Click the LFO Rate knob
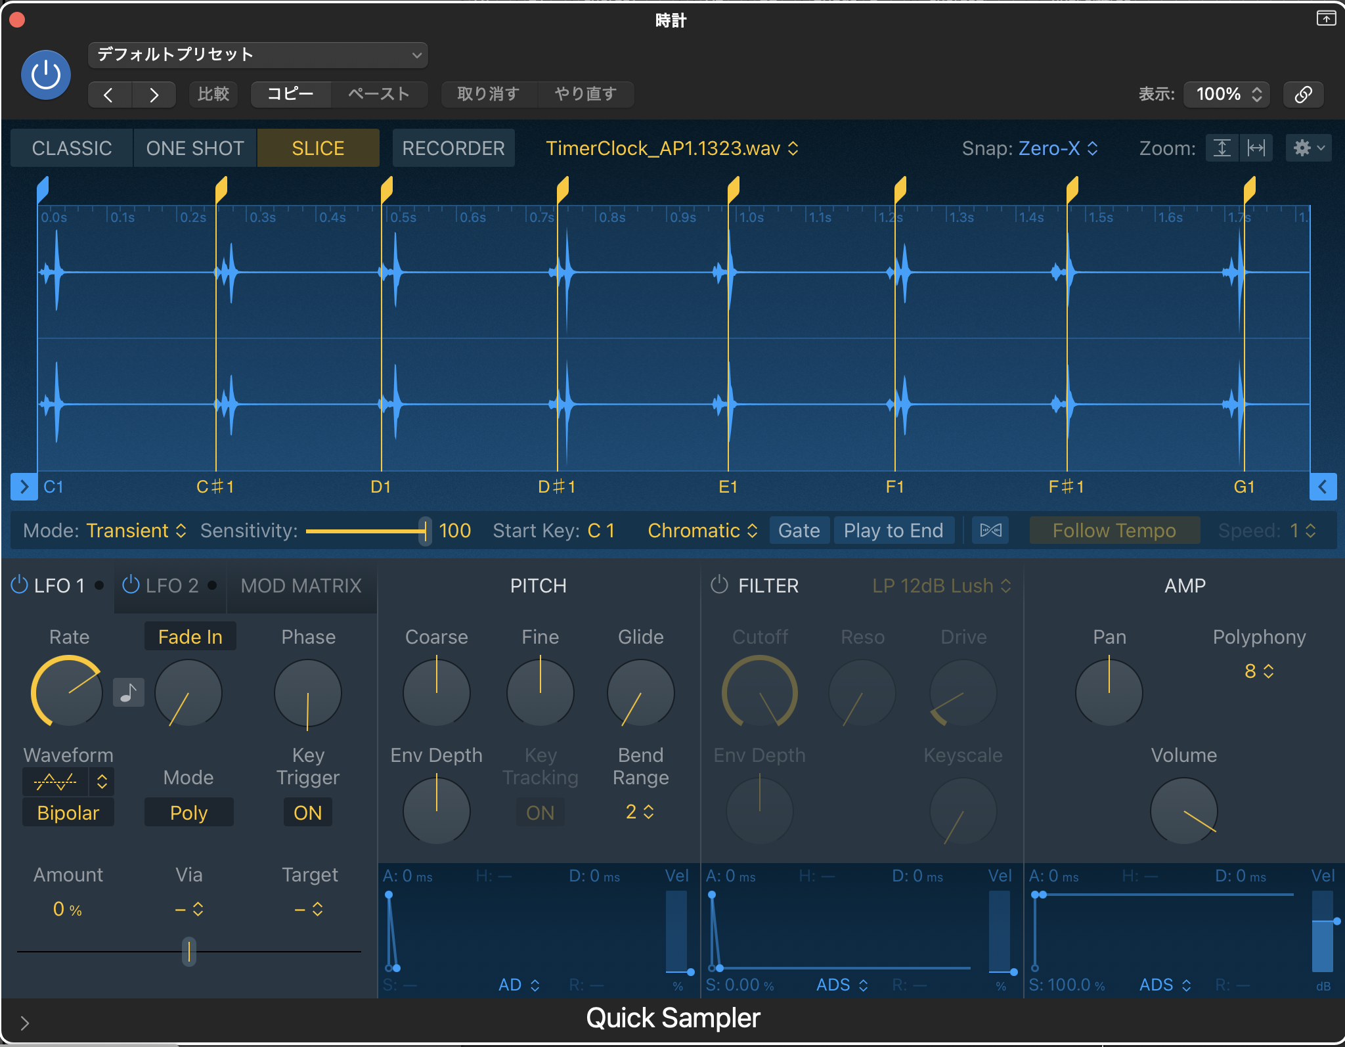Image resolution: width=1345 pixels, height=1047 pixels. click(x=68, y=692)
